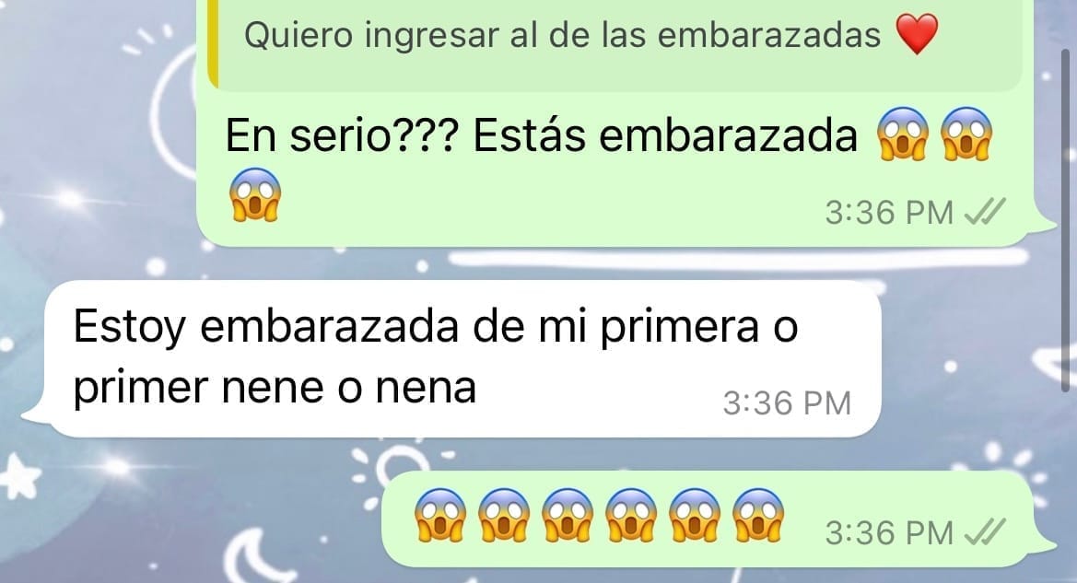Click the scream emoji on the second line
Screen dimensions: 1077x583
(255, 195)
